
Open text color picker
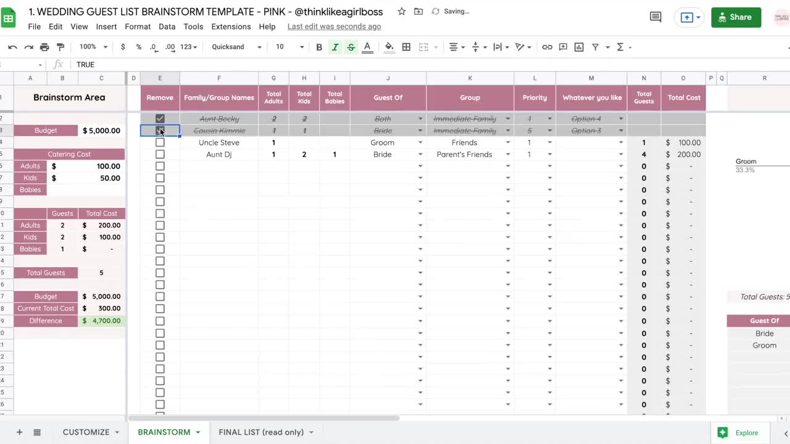tap(367, 47)
